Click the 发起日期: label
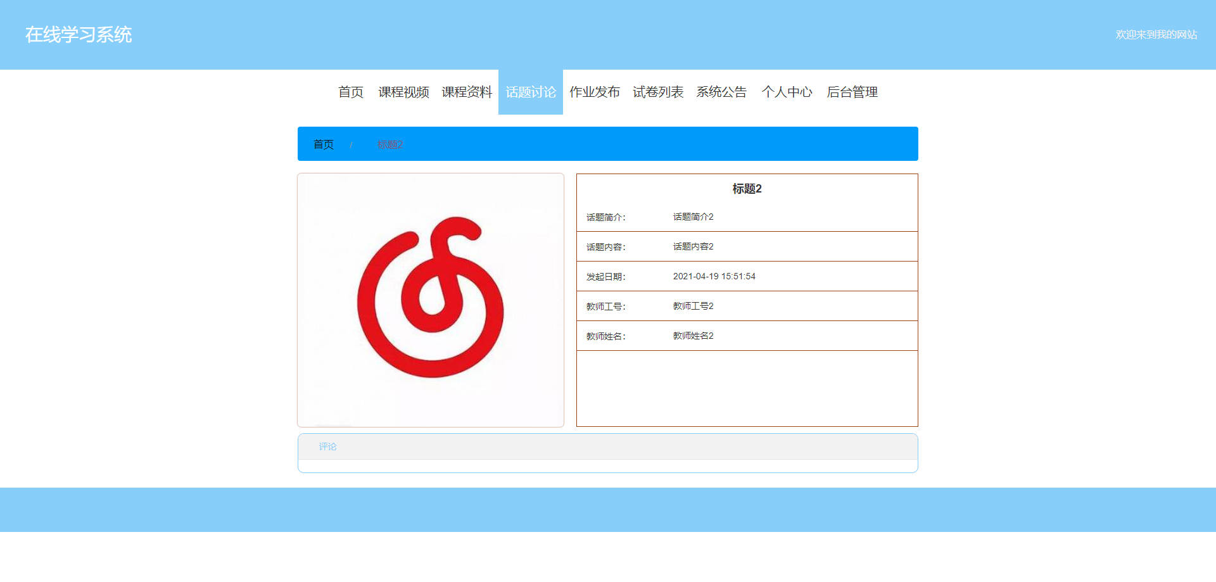The image size is (1216, 582). tap(605, 277)
